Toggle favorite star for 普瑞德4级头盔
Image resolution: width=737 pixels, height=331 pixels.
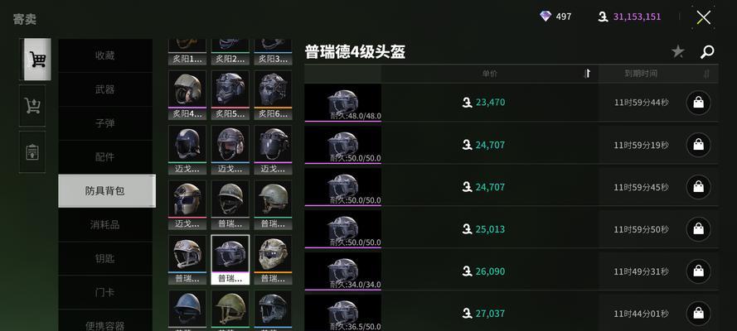(x=678, y=51)
